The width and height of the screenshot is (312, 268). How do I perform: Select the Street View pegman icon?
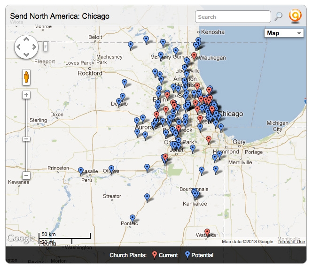click(x=26, y=77)
